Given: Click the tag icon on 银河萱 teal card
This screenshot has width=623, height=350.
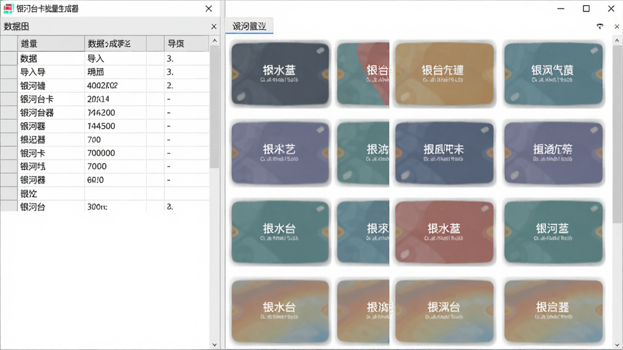Looking at the screenshot, I should 594,208.
